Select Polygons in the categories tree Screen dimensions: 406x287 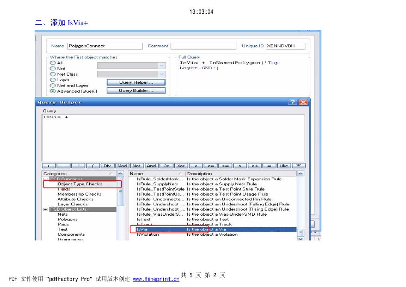68,220
